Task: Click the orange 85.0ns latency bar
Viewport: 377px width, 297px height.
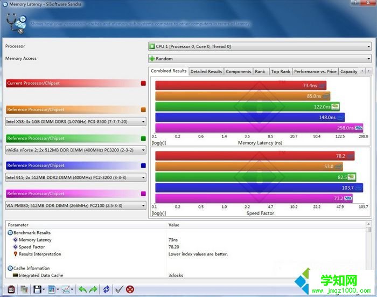Action: 242,96
